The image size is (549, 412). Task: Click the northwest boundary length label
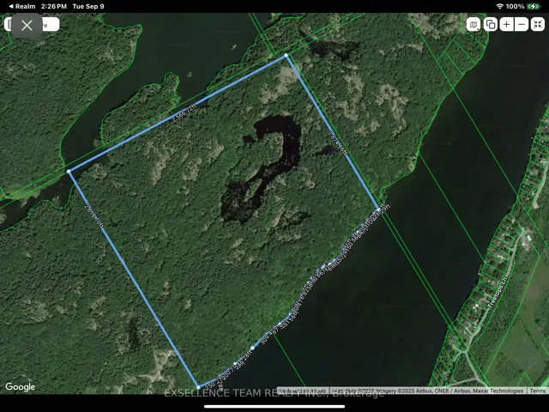click(184, 113)
